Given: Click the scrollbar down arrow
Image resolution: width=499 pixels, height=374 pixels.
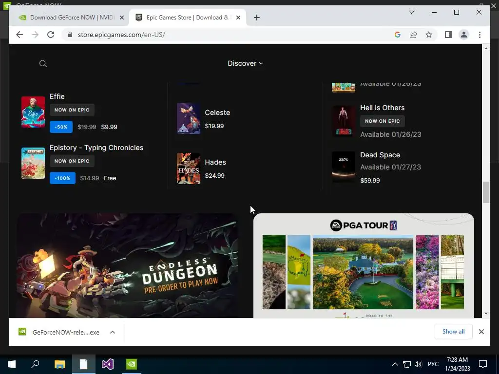Looking at the screenshot, I should (x=486, y=314).
